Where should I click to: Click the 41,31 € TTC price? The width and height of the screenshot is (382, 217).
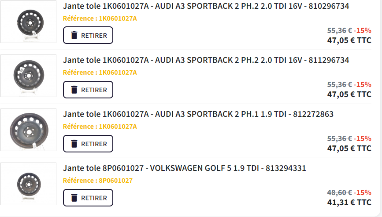pos(349,203)
